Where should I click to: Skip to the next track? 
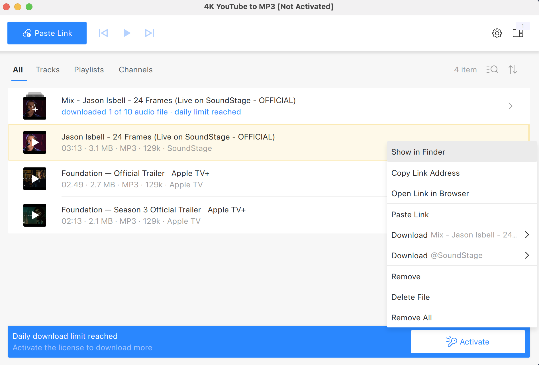coord(149,33)
